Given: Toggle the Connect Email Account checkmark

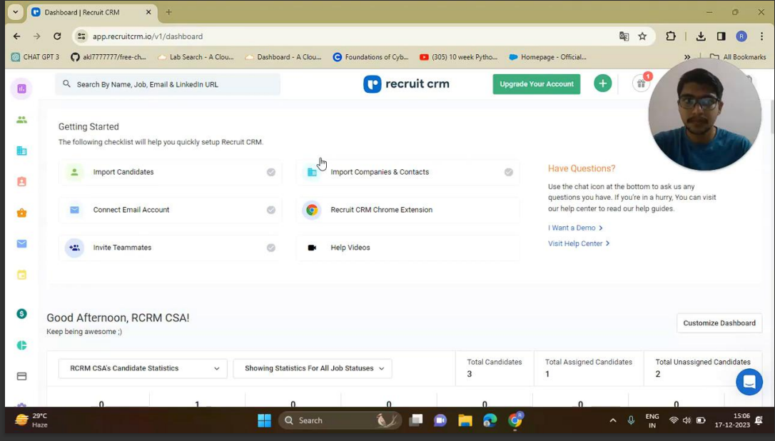Looking at the screenshot, I should click(x=271, y=210).
